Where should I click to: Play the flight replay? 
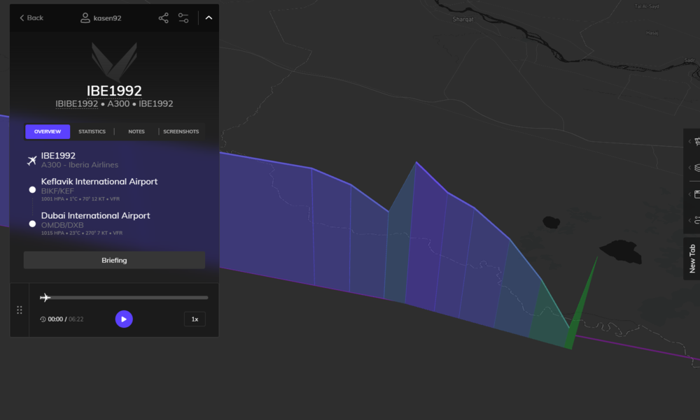coord(124,319)
